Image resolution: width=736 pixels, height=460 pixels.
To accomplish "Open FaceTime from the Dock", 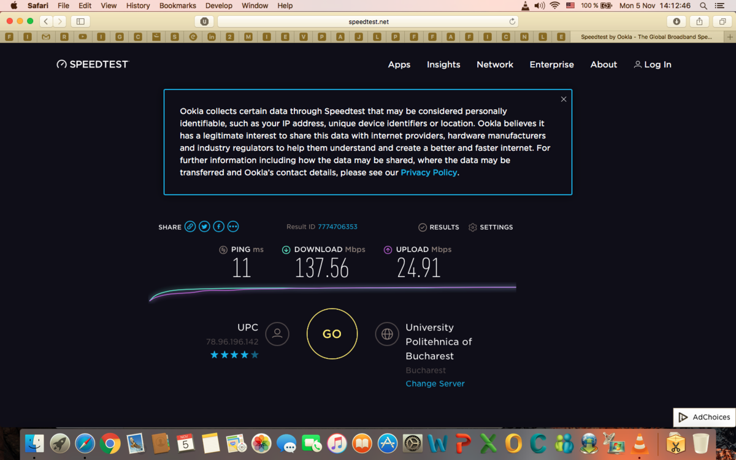I will tap(312, 443).
